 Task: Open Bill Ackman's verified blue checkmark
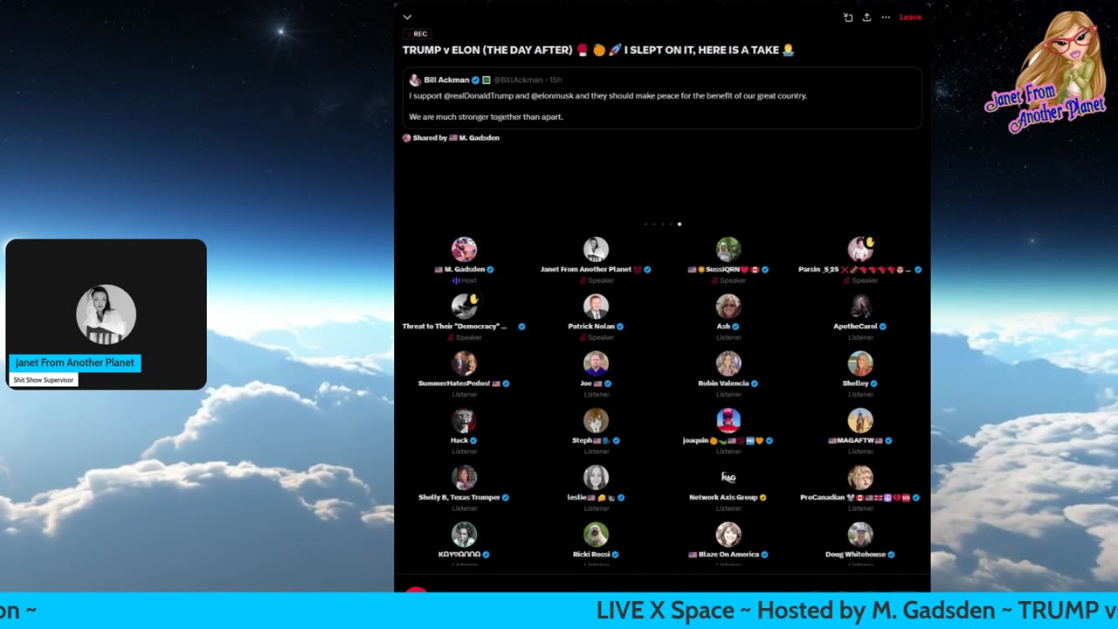click(476, 79)
